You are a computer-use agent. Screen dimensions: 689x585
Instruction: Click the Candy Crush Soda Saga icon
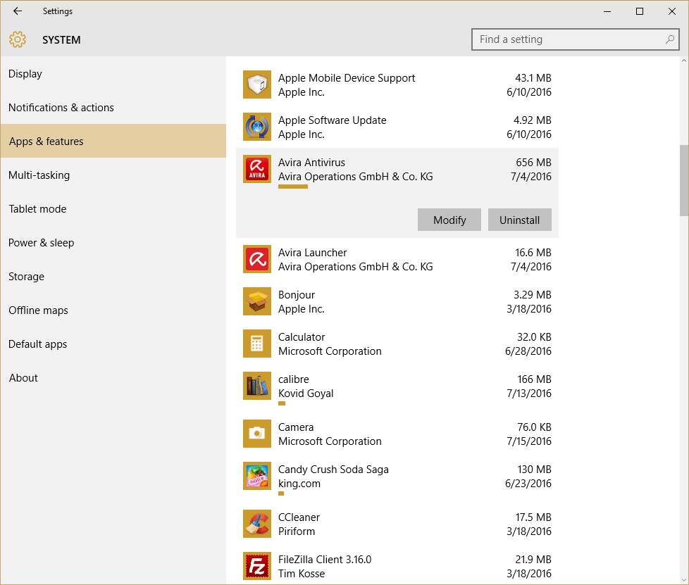tap(257, 476)
